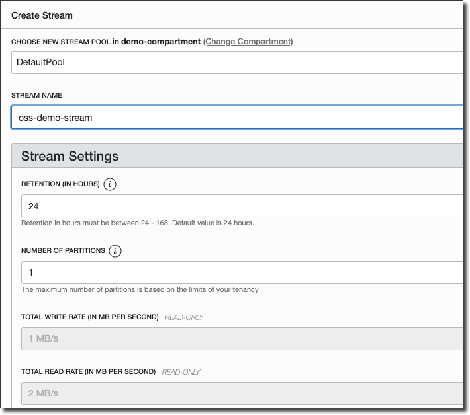The image size is (470, 415).
Task: Click the retention range hint text
Action: 137,223
